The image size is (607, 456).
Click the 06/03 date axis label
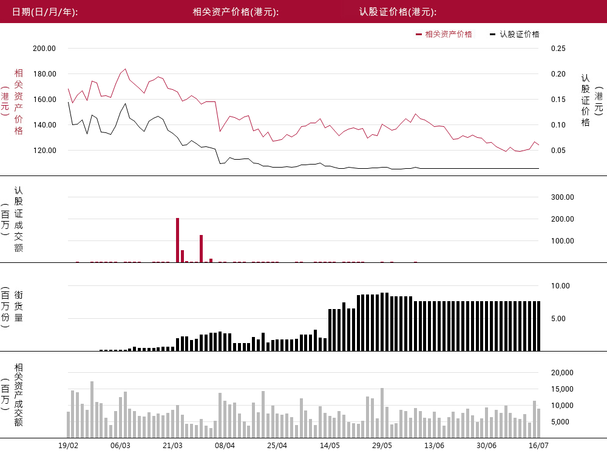120,445
